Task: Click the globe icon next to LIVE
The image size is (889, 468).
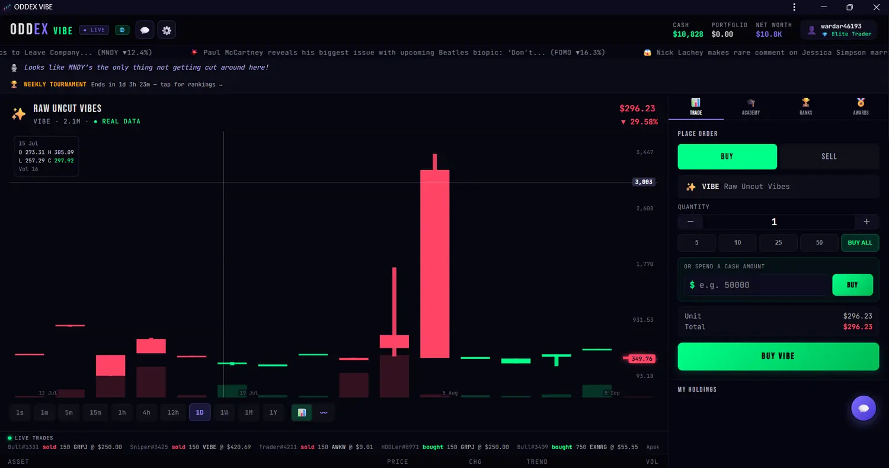Action: 122,30
